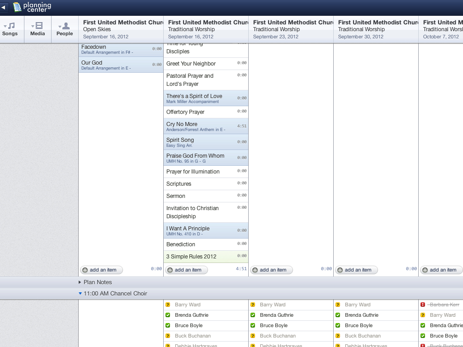Open the Songs music note menu
Viewport: 463px width, 347px height.
point(10,29)
